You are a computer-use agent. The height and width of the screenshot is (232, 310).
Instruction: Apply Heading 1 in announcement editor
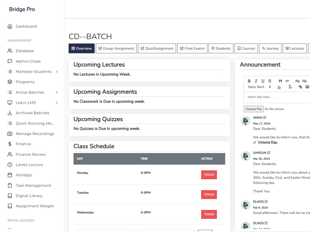click(x=298, y=81)
